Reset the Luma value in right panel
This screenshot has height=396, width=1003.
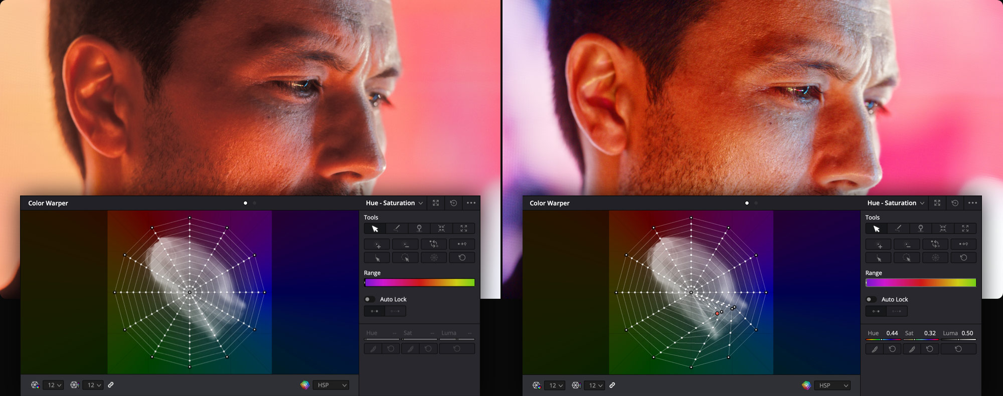pos(958,349)
